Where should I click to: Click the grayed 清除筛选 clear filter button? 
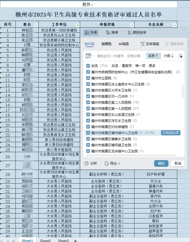tap(174, 44)
